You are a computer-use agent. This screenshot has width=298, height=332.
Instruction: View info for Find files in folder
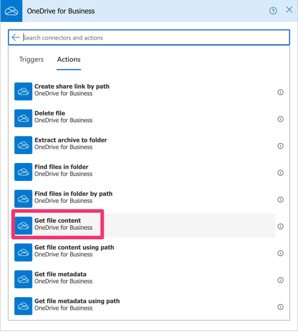[x=280, y=173]
